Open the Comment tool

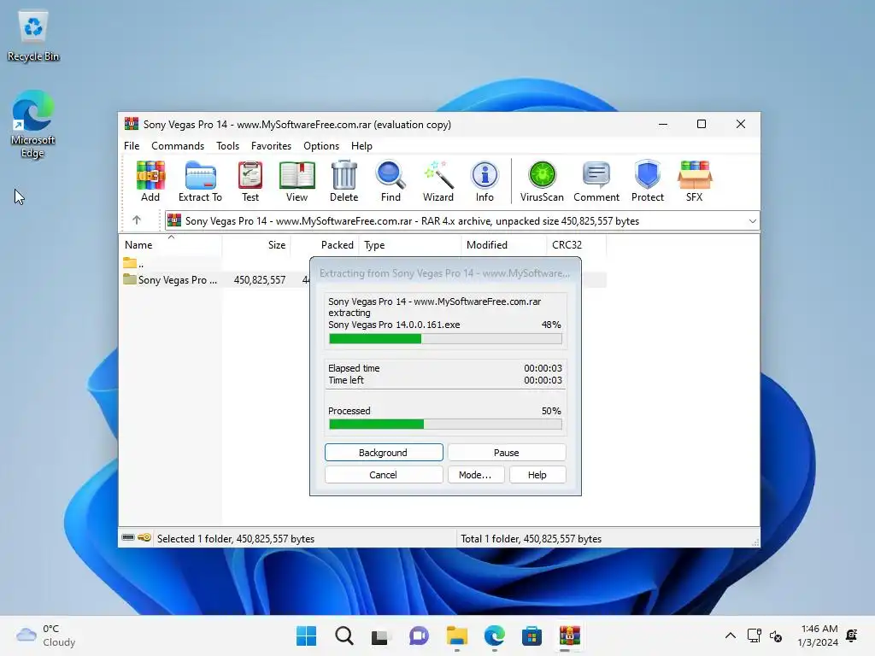(596, 181)
